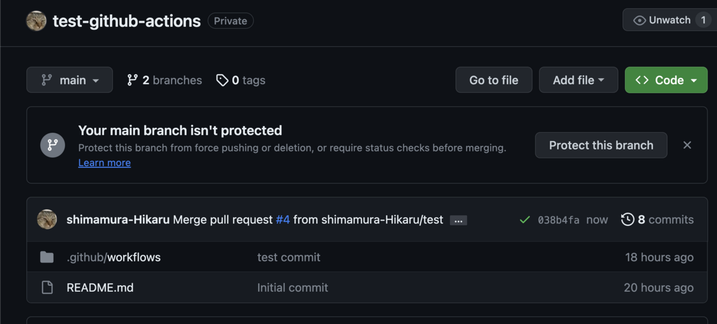Click the green check status icon
The image size is (717, 324).
point(525,220)
